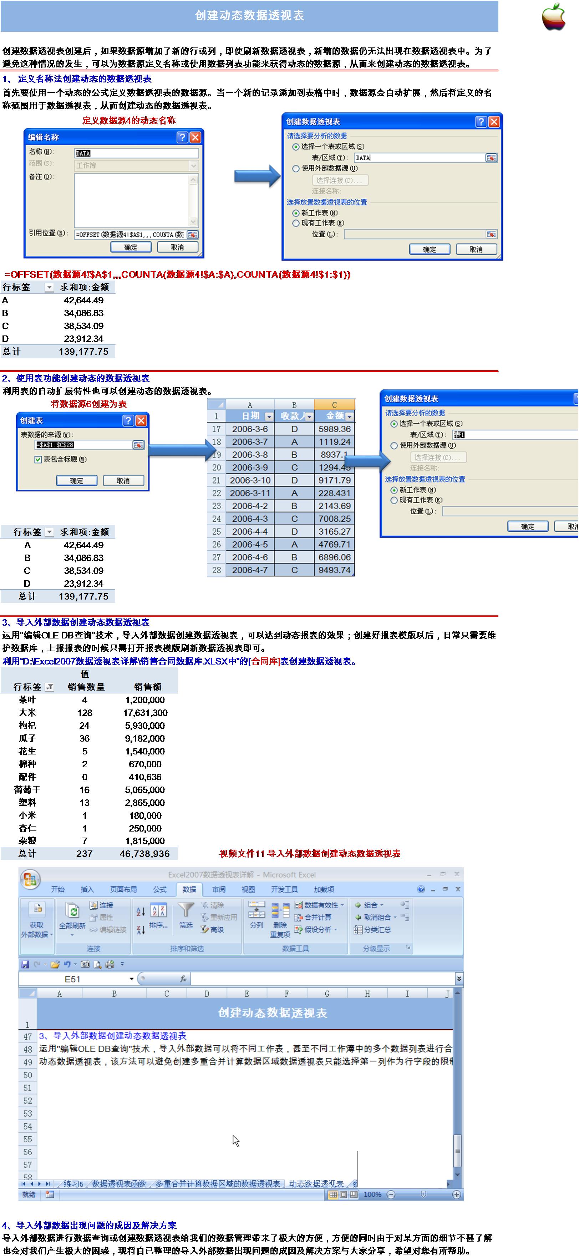This screenshot has height=1258, width=579.
Task: Click the macro record icon in status bar
Action: 50,1194
